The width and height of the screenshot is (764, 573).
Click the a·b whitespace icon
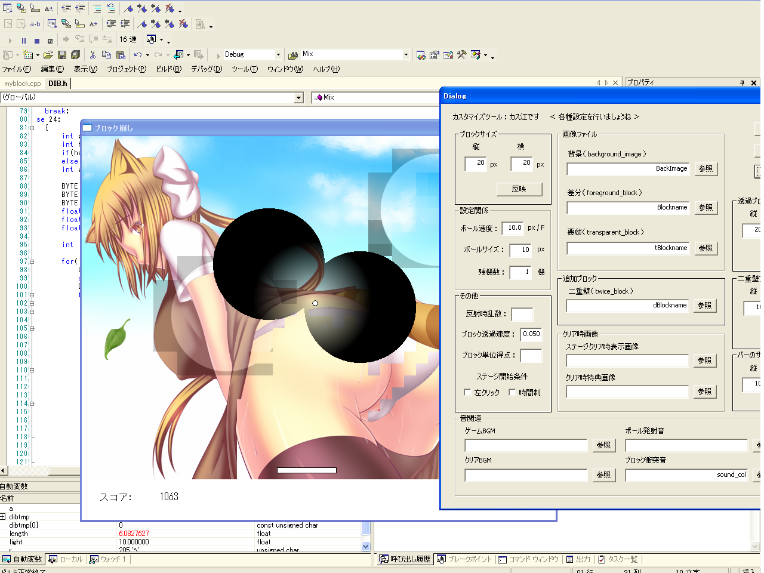pyautogui.click(x=35, y=24)
